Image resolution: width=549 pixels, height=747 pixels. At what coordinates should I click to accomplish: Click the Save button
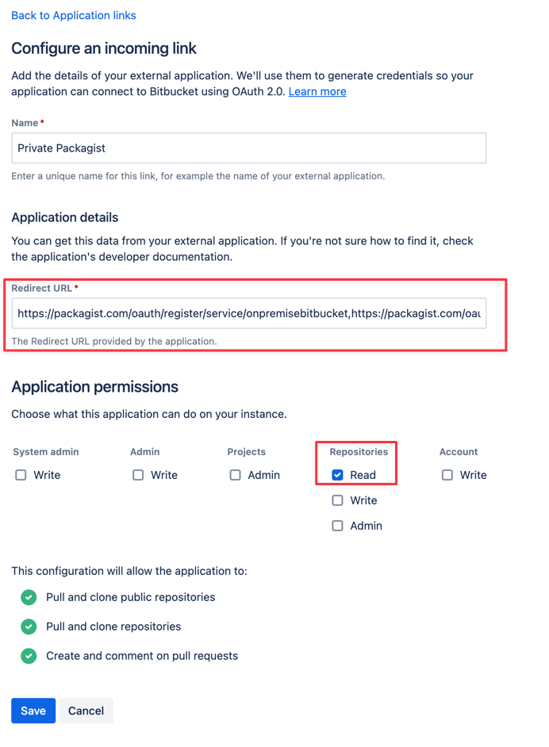pyautogui.click(x=33, y=711)
